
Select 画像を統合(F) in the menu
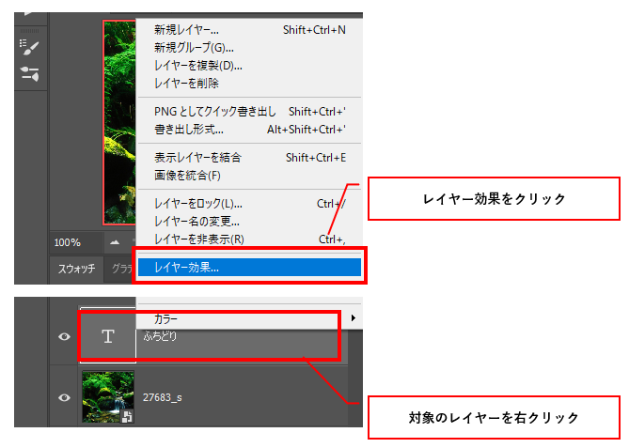tap(187, 175)
